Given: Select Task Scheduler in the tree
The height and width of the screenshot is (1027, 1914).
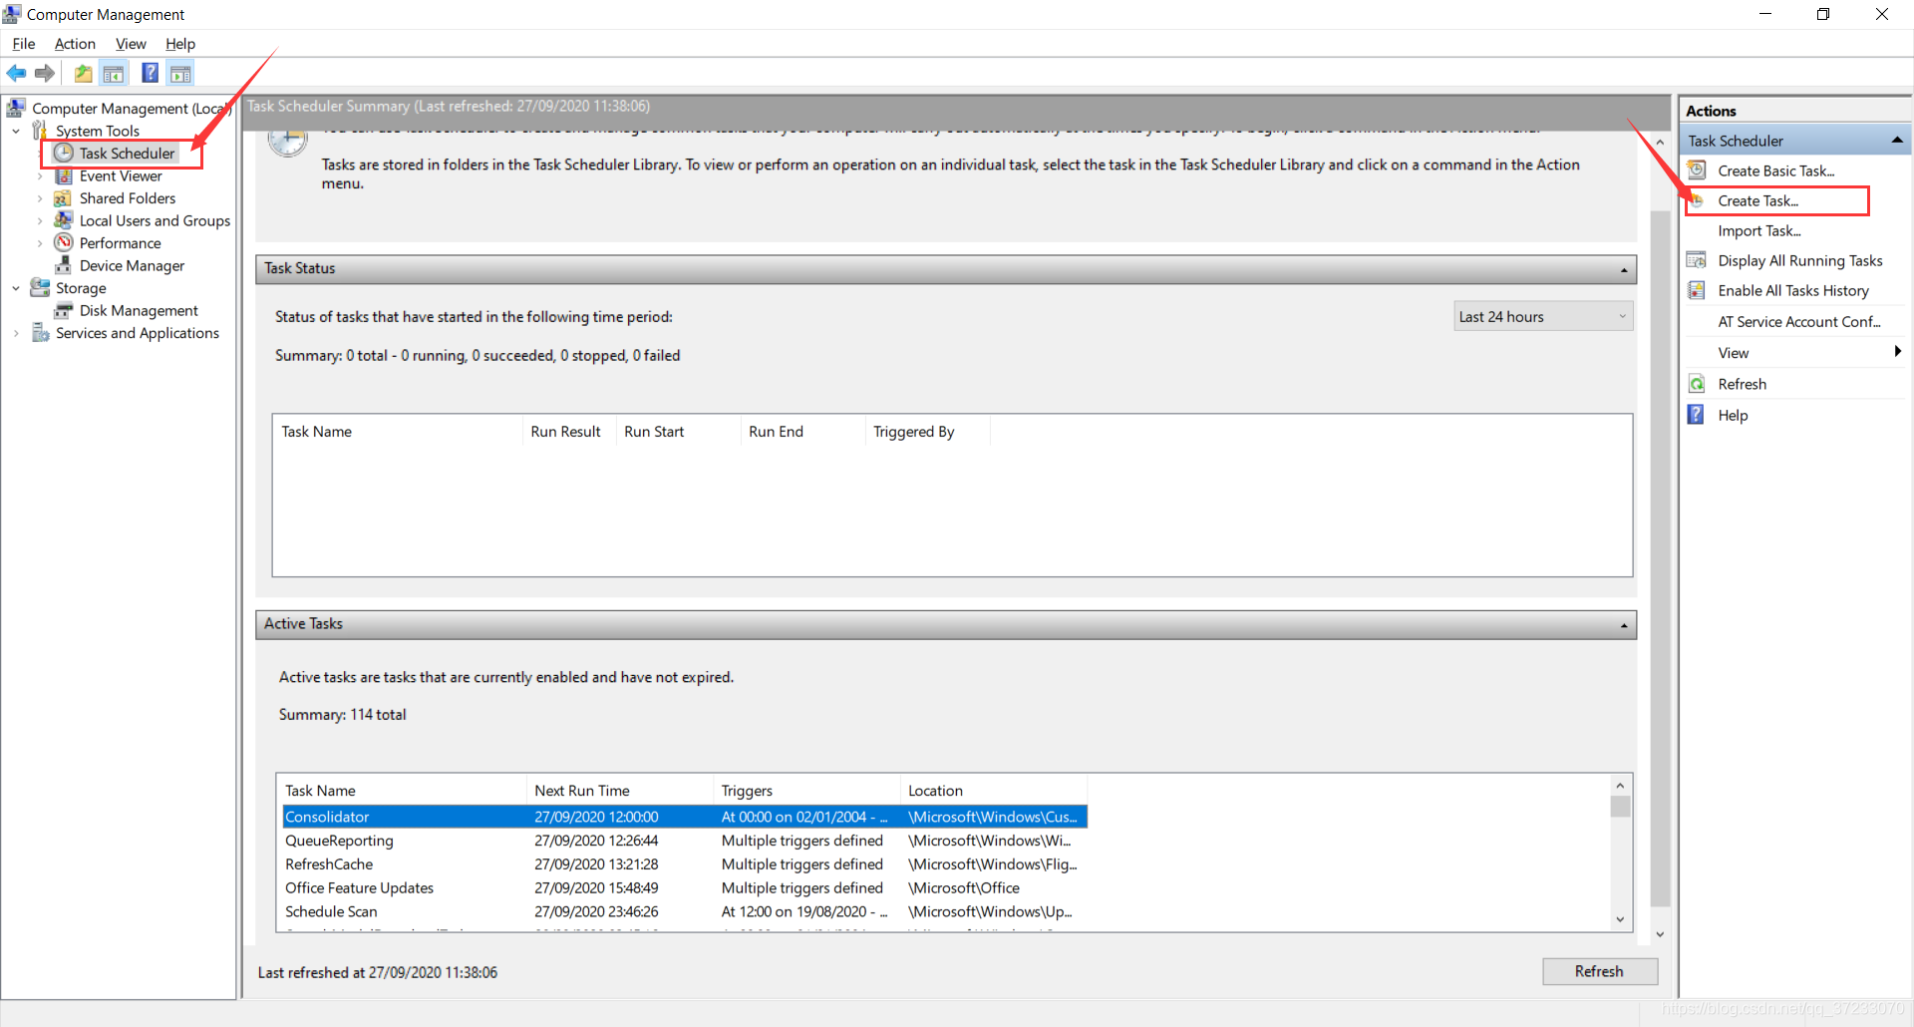Looking at the screenshot, I should (x=127, y=153).
